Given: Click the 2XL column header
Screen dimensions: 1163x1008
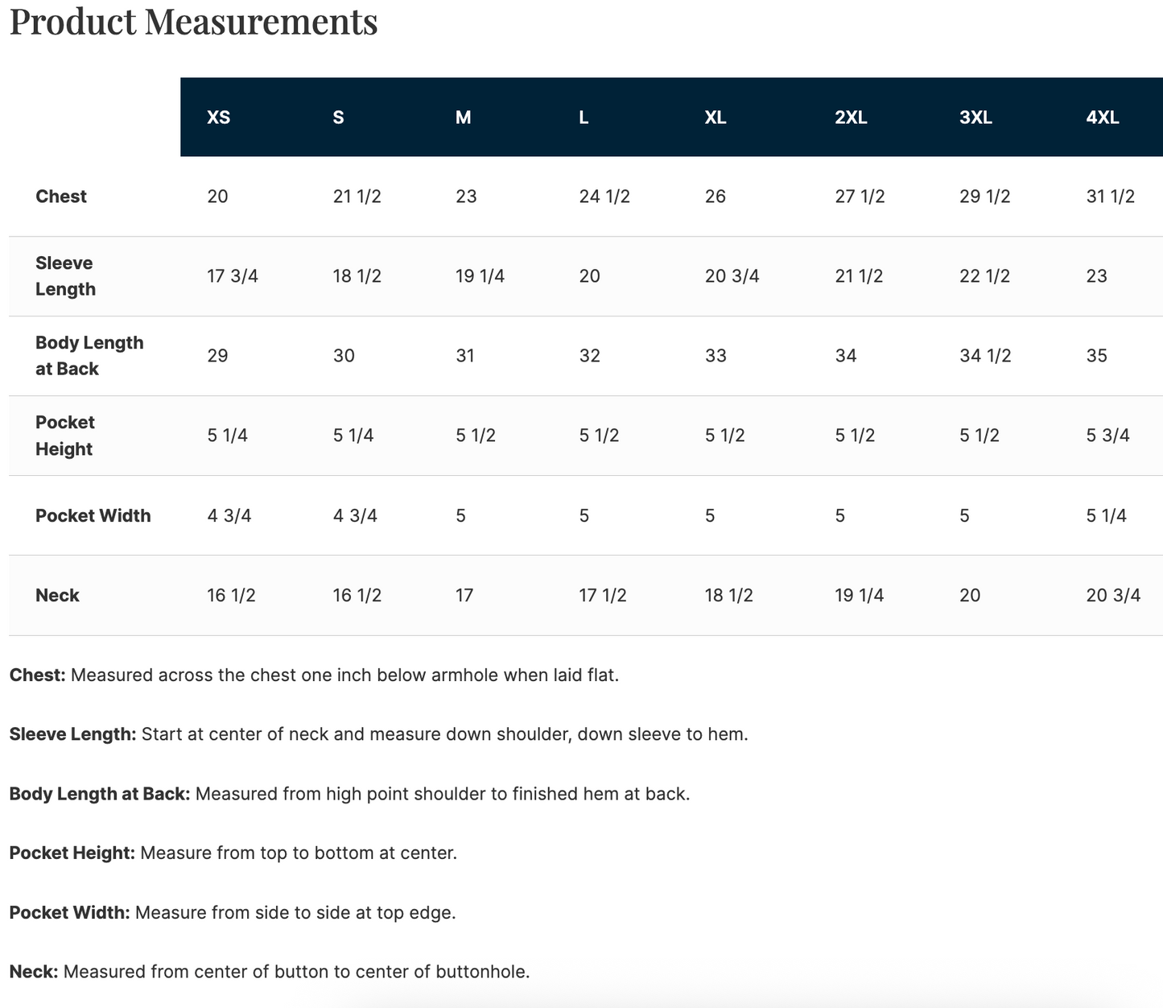Looking at the screenshot, I should [850, 118].
